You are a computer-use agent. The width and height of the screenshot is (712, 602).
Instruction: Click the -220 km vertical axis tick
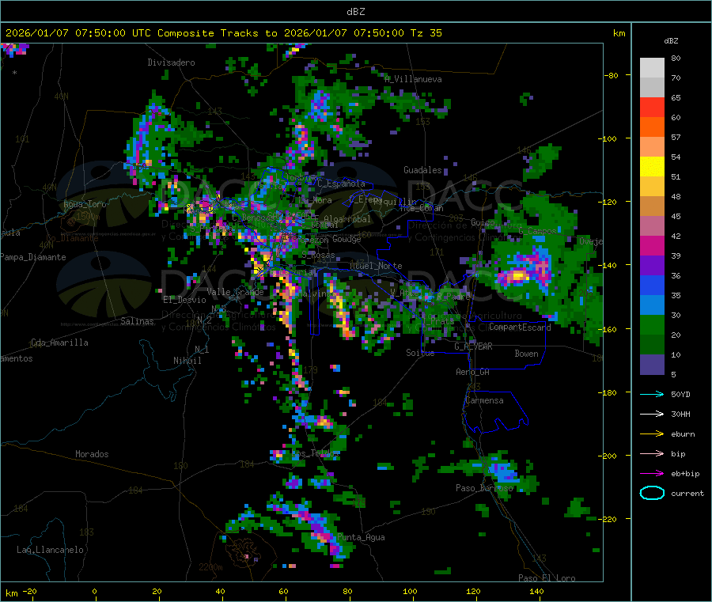tap(607, 519)
